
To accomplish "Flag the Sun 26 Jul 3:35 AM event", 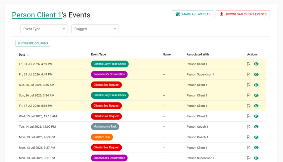I will (248, 85).
